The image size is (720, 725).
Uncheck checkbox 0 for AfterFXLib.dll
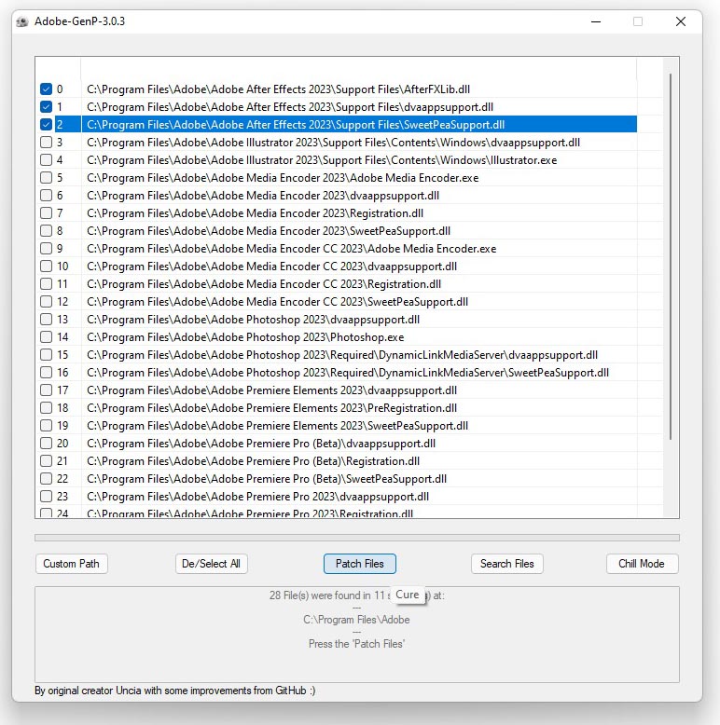point(47,89)
